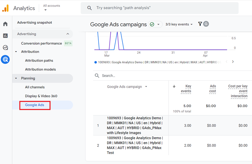This screenshot has height=164, width=252.
Task: Open Advertising snapshot
Action: click(x=34, y=22)
